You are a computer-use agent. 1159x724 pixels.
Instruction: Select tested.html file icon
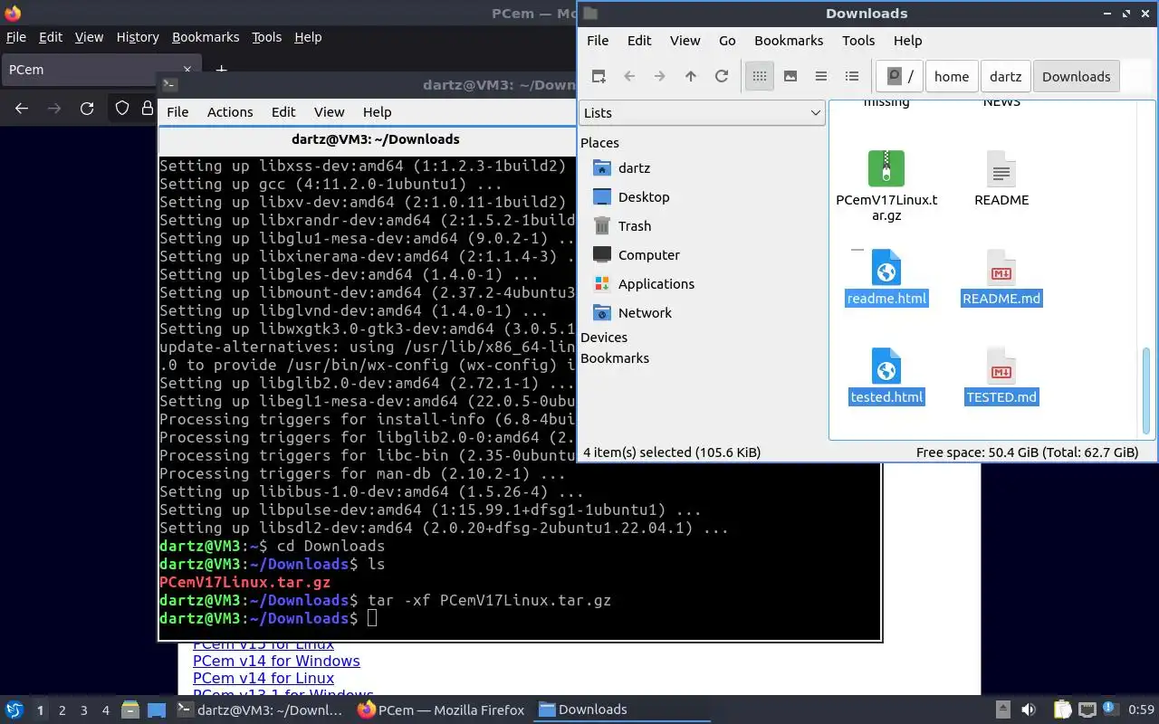[x=886, y=367]
